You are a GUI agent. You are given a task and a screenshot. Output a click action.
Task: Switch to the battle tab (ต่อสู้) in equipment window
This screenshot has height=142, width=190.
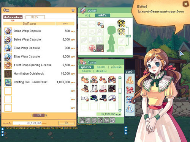pyautogui.click(x=87, y=16)
